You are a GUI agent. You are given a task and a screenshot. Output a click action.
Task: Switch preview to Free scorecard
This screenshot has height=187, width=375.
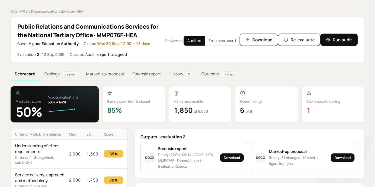222,41
